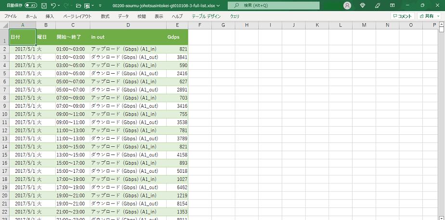The image size is (445, 220).
Task: Select column G header
Action: click(x=223, y=25)
